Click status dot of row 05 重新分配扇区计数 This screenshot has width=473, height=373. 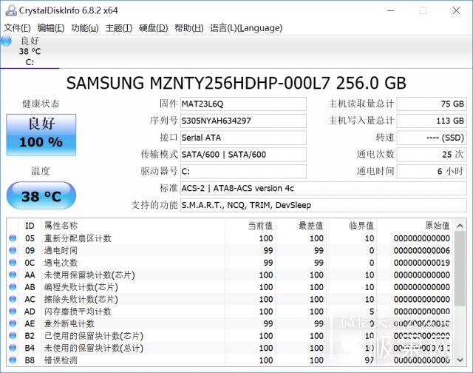click(x=13, y=238)
